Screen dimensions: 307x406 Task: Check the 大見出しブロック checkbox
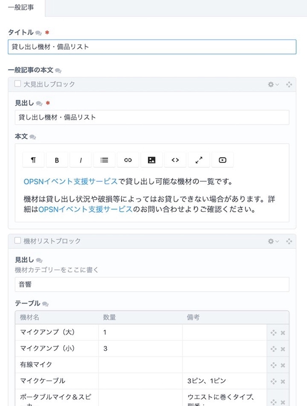pyautogui.click(x=18, y=84)
